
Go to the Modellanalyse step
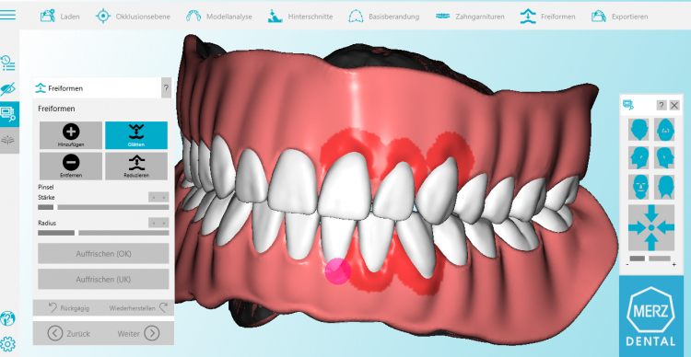point(219,17)
